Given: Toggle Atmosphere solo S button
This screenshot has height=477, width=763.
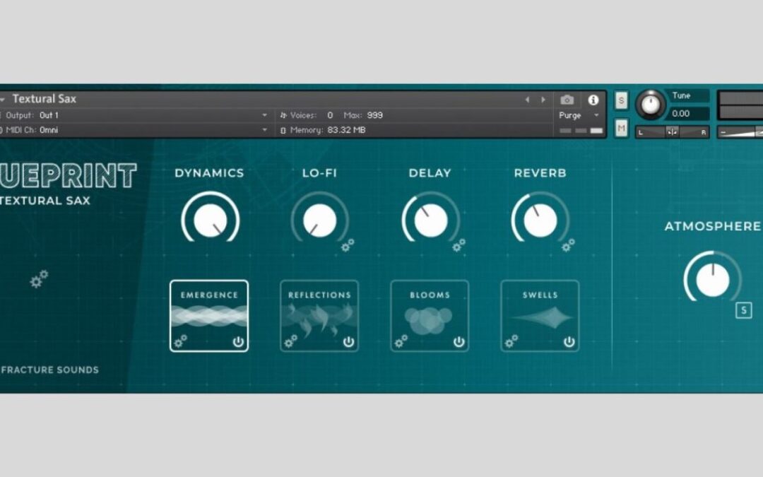Looking at the screenshot, I should click(743, 310).
